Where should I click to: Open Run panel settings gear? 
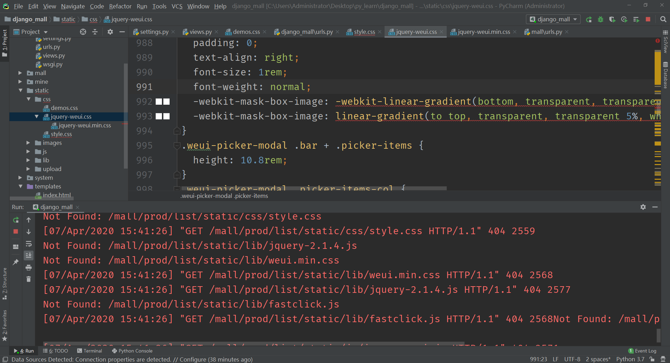tap(643, 207)
